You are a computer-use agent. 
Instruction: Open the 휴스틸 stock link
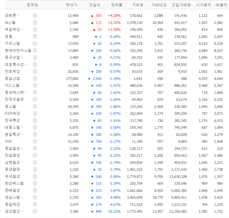[10, 106]
